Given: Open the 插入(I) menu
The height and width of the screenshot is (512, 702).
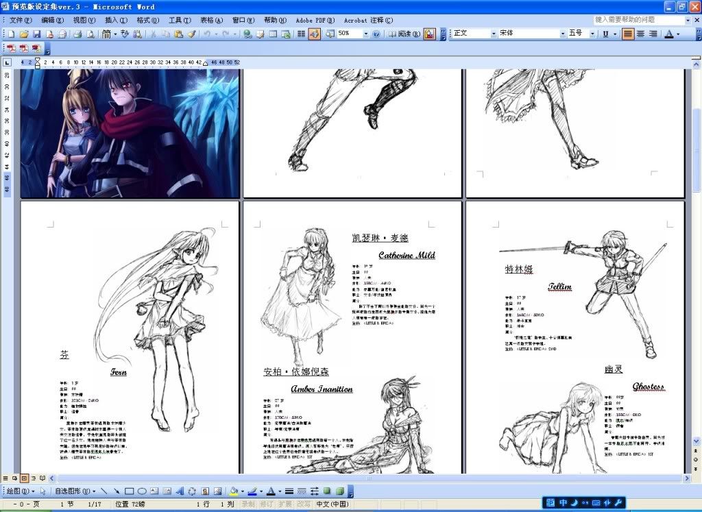Looking at the screenshot, I should tap(116, 20).
